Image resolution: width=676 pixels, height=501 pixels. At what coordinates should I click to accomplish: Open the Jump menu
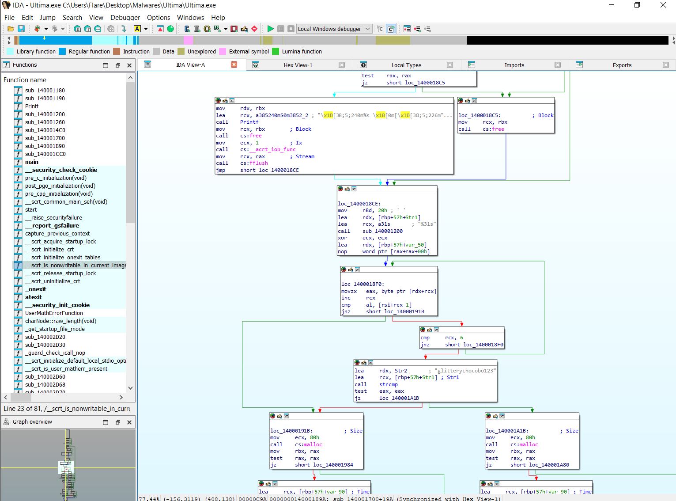pyautogui.click(x=48, y=18)
